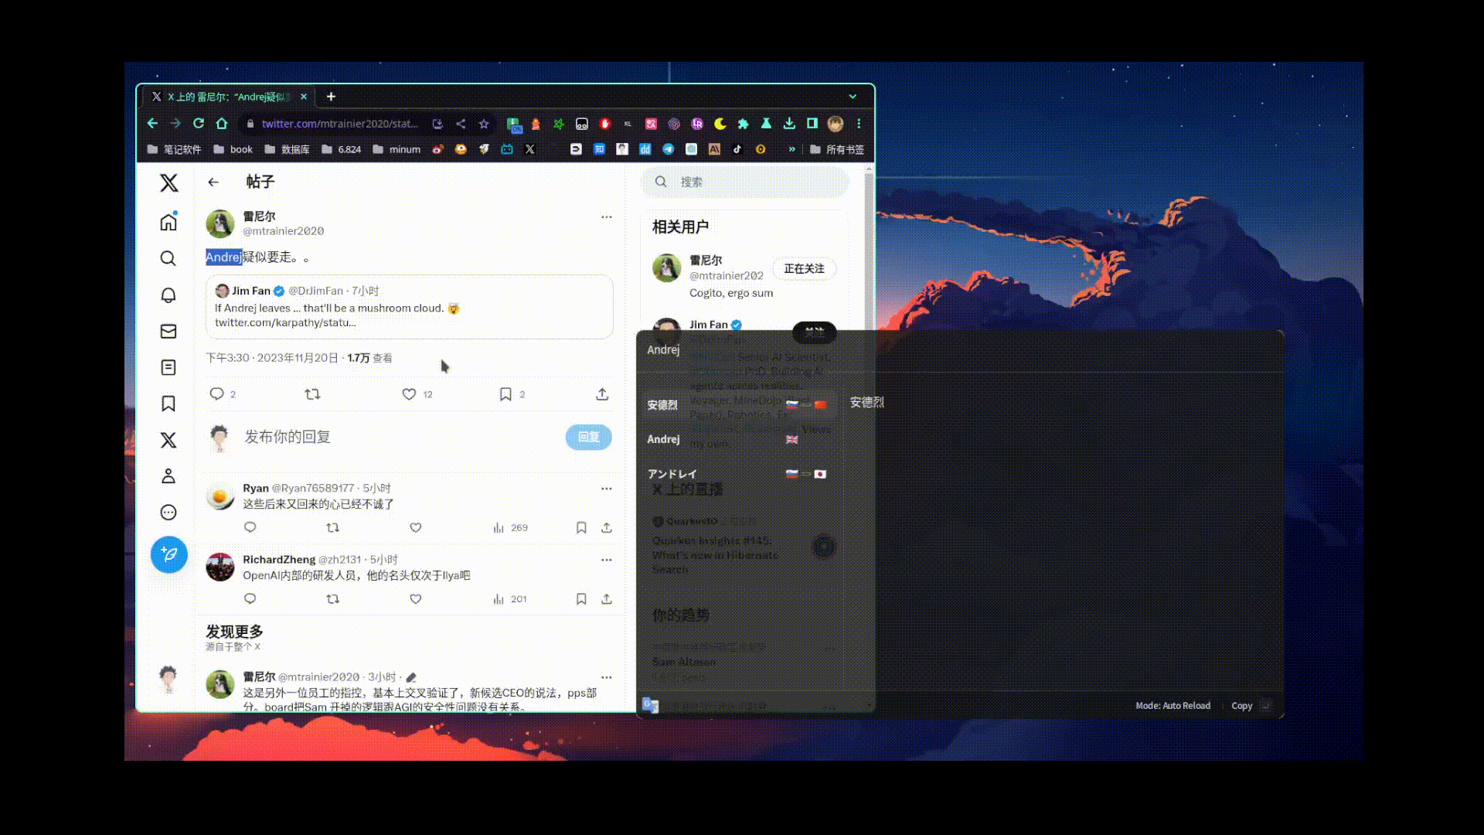Bookmark RichardZheng's reply
The image size is (1484, 835).
(x=581, y=599)
